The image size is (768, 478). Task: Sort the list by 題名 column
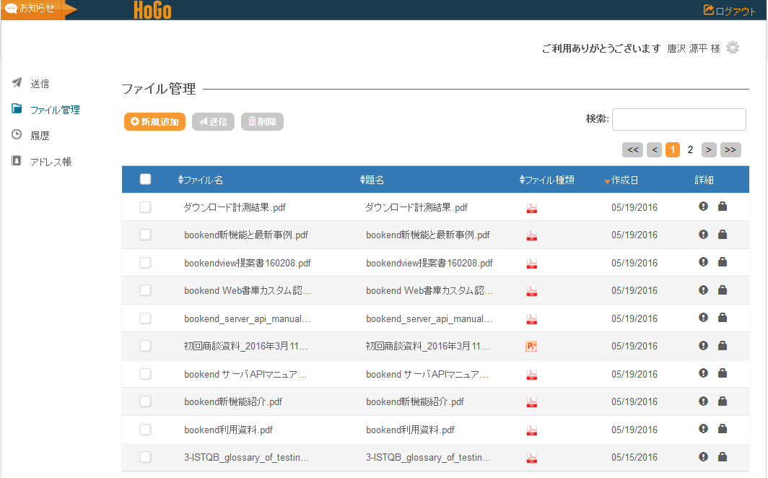pos(374,181)
